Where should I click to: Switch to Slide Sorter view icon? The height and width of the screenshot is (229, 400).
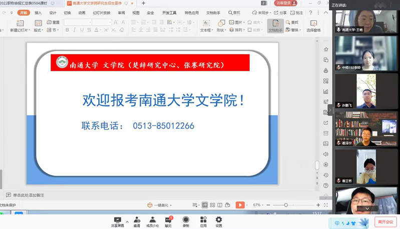point(212,205)
